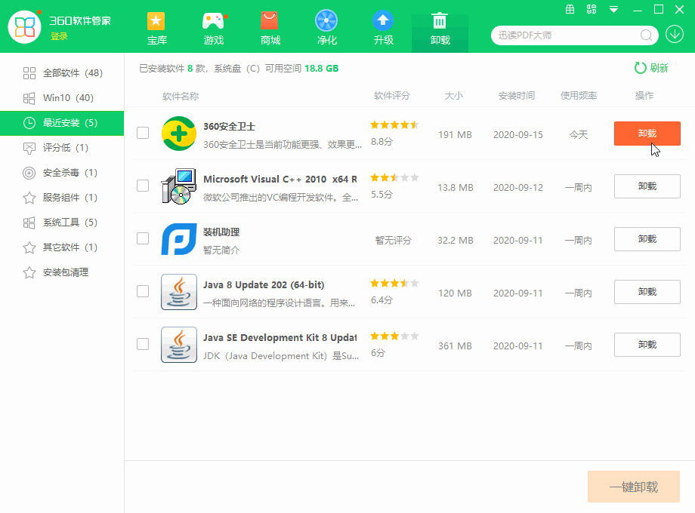The height and width of the screenshot is (513, 695).
Task: Open the download manager arrow icon beside search
Action: pyautogui.click(x=675, y=34)
